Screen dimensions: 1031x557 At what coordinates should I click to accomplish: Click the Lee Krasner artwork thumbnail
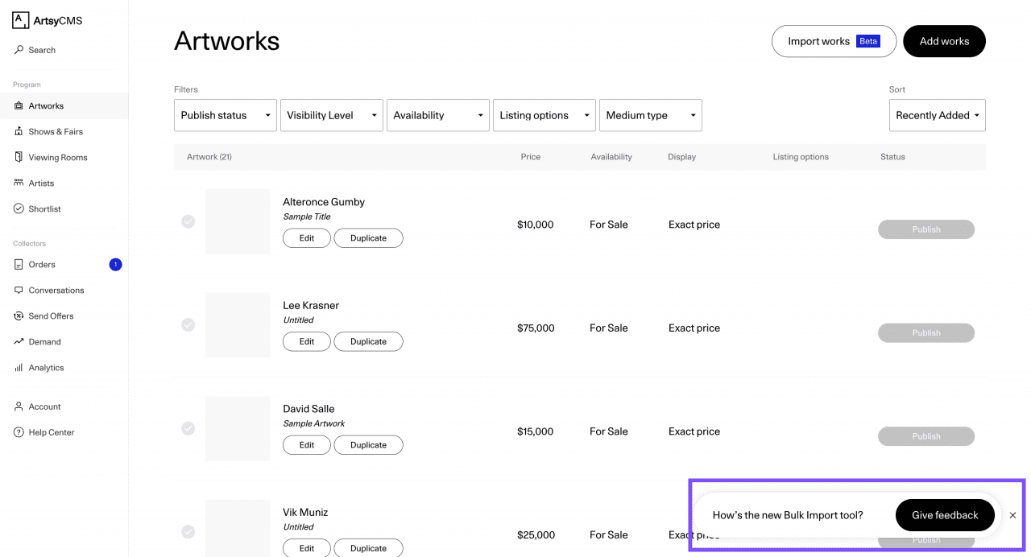click(x=238, y=325)
